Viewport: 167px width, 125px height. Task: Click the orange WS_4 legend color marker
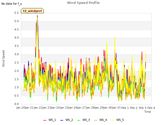coord(96,120)
